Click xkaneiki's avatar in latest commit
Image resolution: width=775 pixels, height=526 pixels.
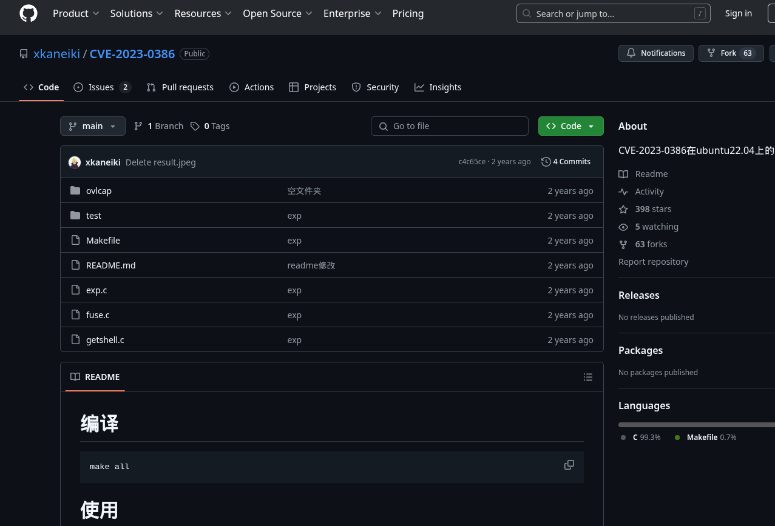[x=75, y=162]
